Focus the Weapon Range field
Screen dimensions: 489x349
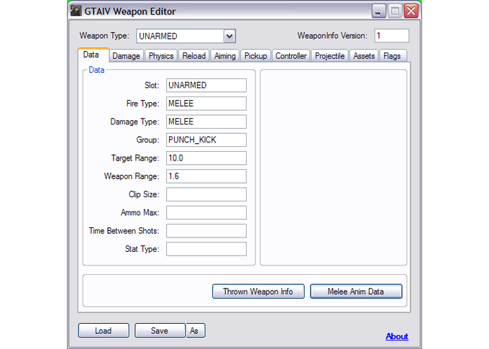206,176
